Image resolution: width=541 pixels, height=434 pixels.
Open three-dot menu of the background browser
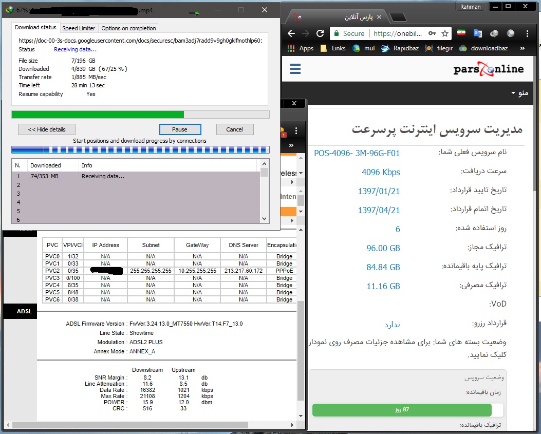296,130
